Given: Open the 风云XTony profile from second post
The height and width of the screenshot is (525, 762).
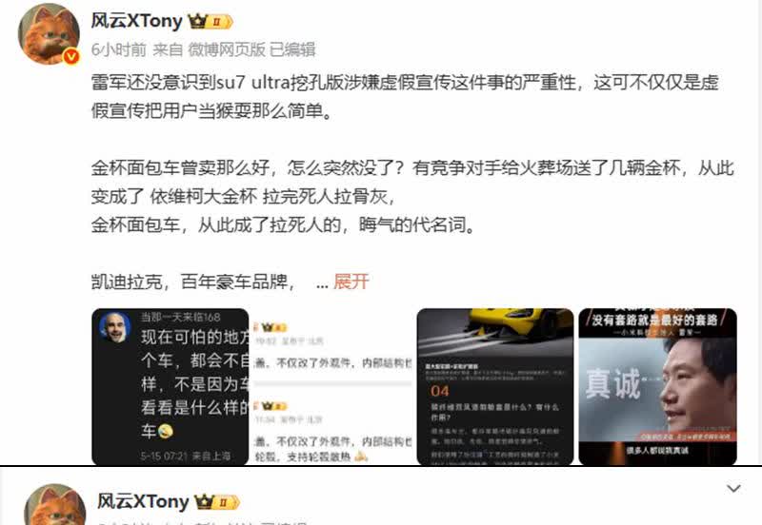Looking at the screenshot, I should tap(143, 502).
